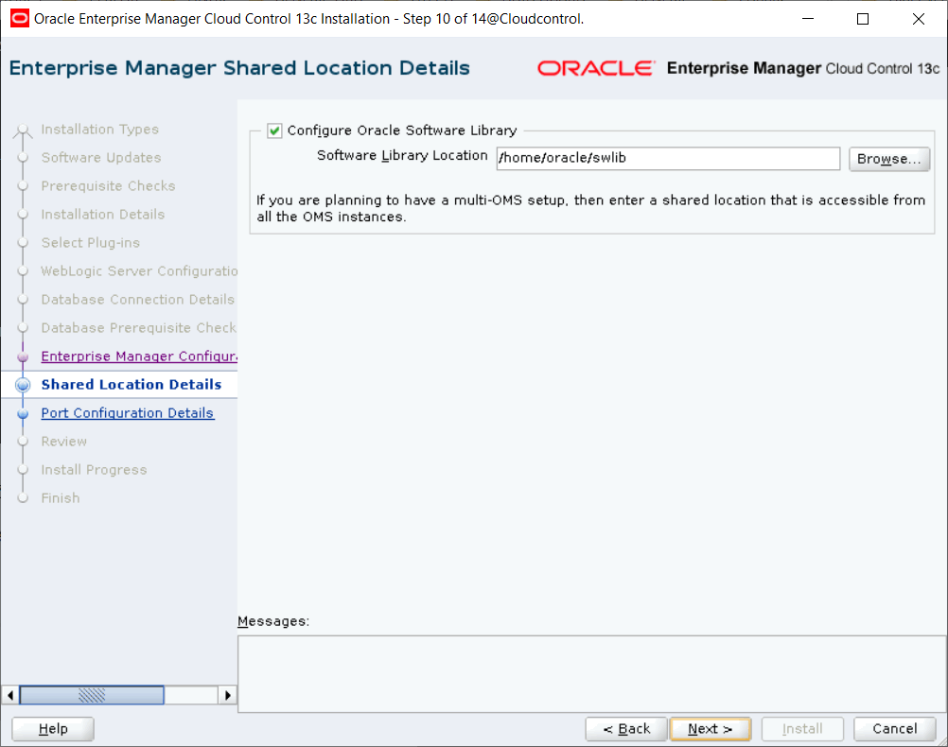The image size is (948, 747).
Task: Go Back to previous step
Action: tap(626, 729)
